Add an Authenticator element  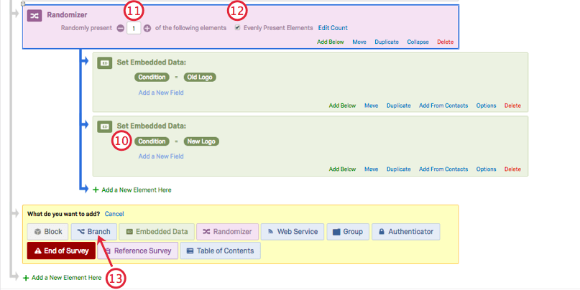[x=406, y=232]
